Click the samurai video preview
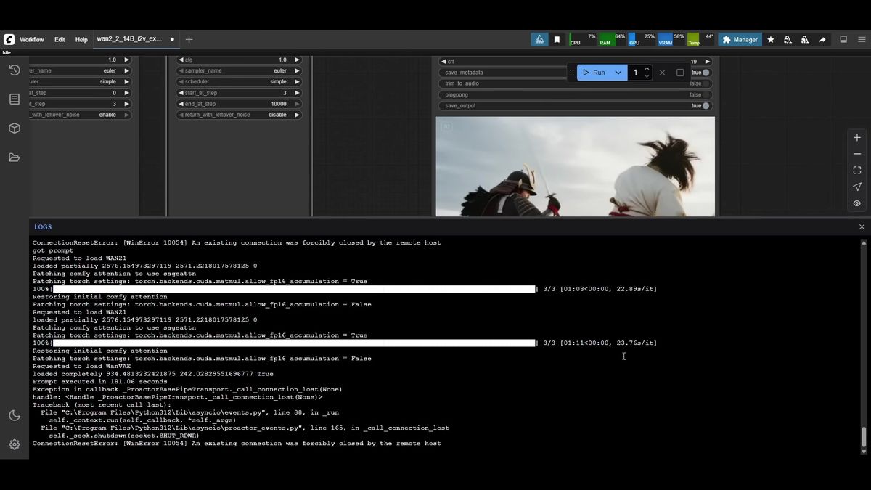This screenshot has height=490, width=871. (x=575, y=166)
